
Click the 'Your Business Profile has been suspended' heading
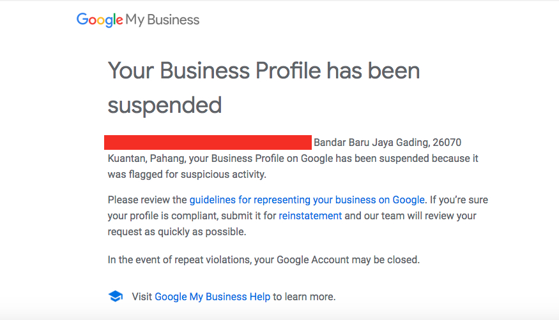pyautogui.click(x=264, y=87)
